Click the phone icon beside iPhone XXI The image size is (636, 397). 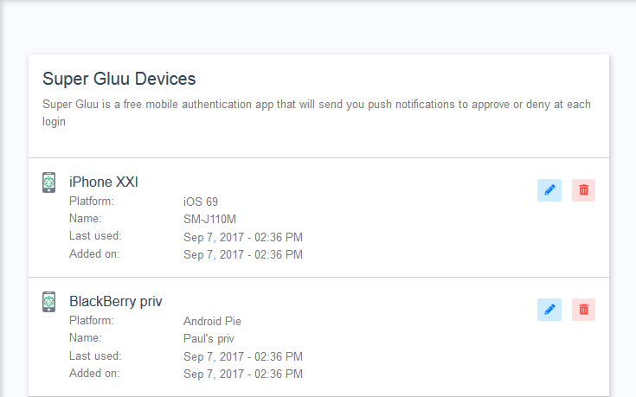point(49,182)
